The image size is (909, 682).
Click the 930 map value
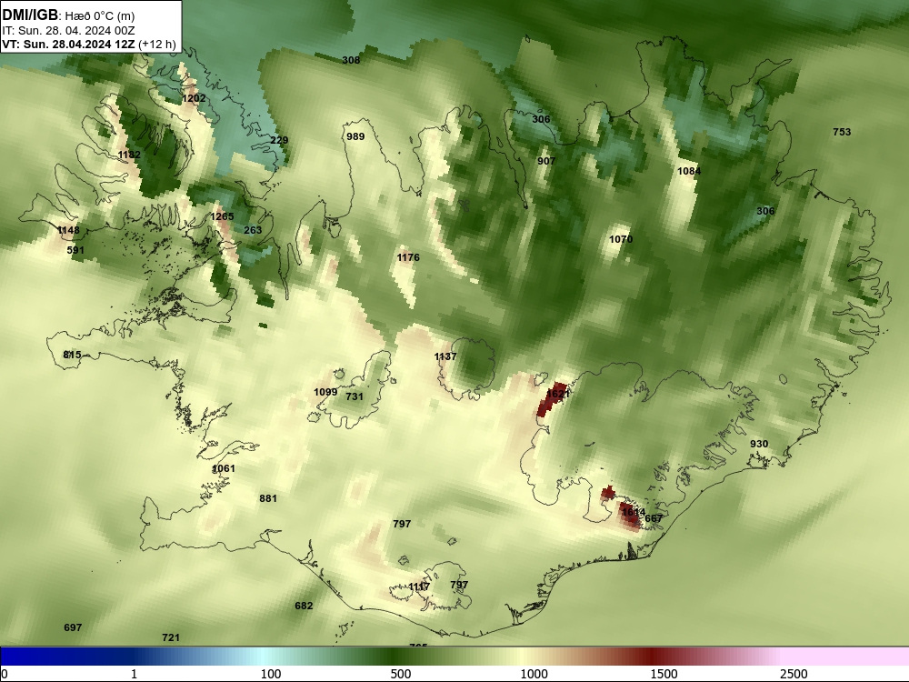[x=759, y=444]
